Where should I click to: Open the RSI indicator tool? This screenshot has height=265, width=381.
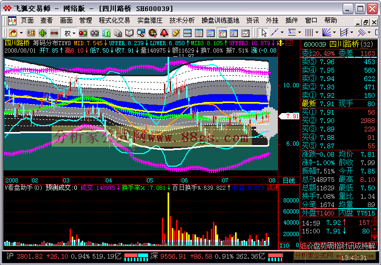tap(31, 33)
